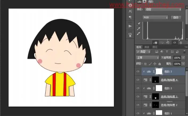Open the Actions panel play icon
Viewport: 188px width, 116px height.
130,26
